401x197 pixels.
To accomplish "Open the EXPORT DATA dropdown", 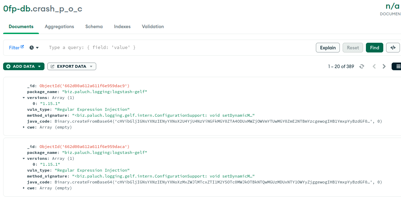I will tap(72, 66).
